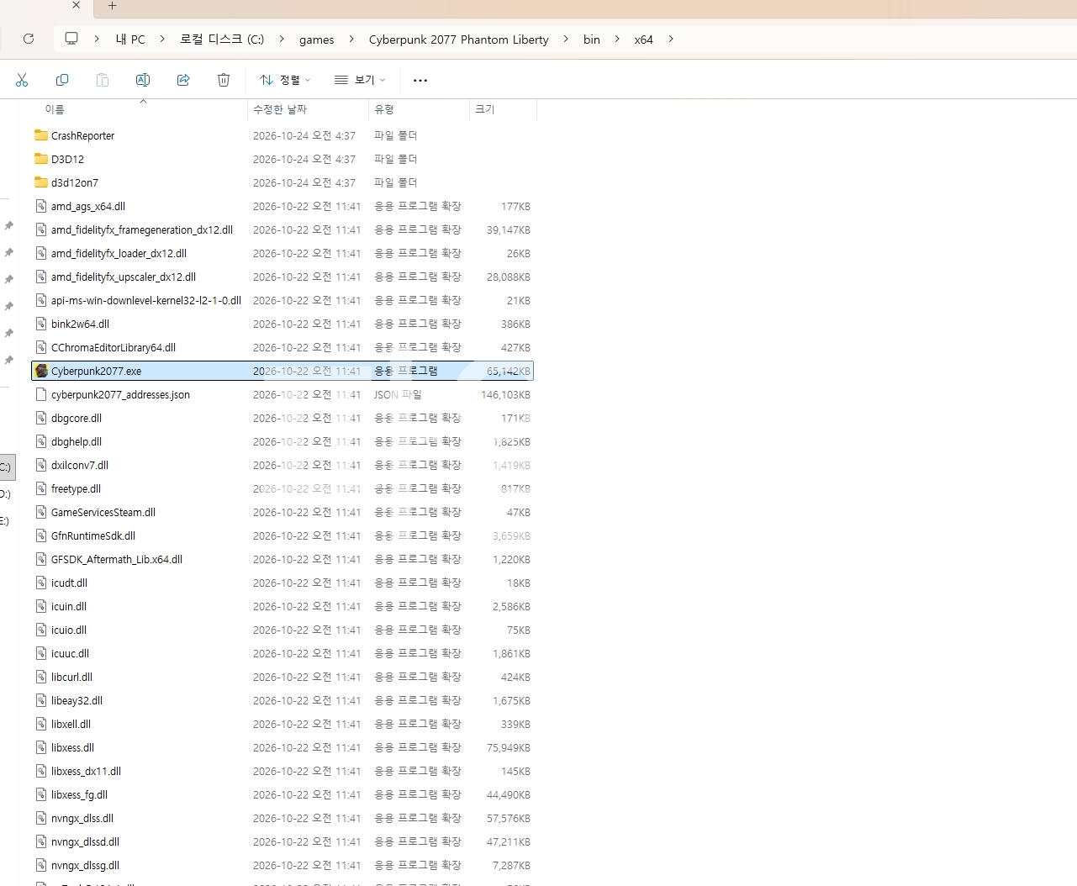
Task: Click the nvngx_dlss.dll file icon
Action: coord(41,818)
